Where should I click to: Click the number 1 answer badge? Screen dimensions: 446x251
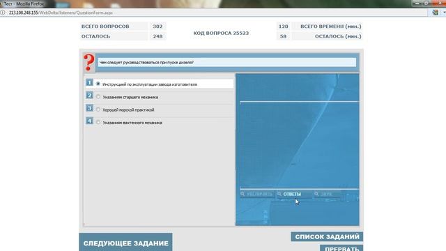coord(89,82)
